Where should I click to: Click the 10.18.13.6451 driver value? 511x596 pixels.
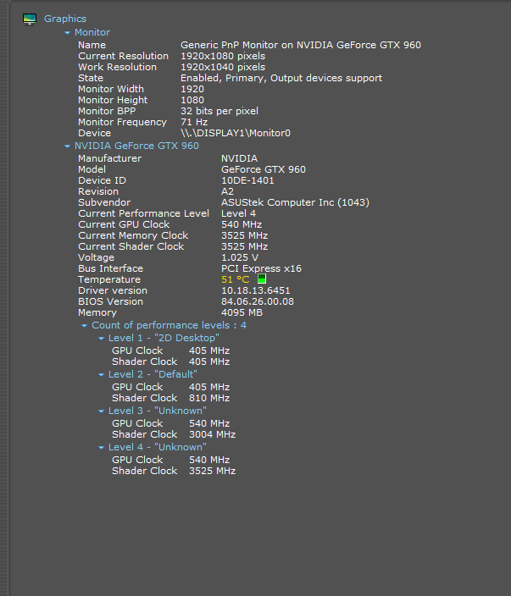point(256,290)
